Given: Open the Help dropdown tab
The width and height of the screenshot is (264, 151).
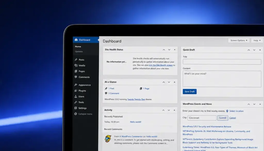Looking at the screenshot, I should coord(257,40).
